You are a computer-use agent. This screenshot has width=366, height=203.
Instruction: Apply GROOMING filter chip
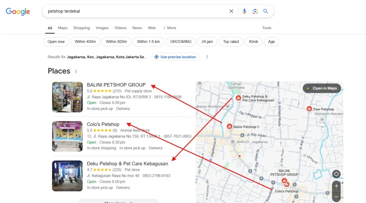181,42
